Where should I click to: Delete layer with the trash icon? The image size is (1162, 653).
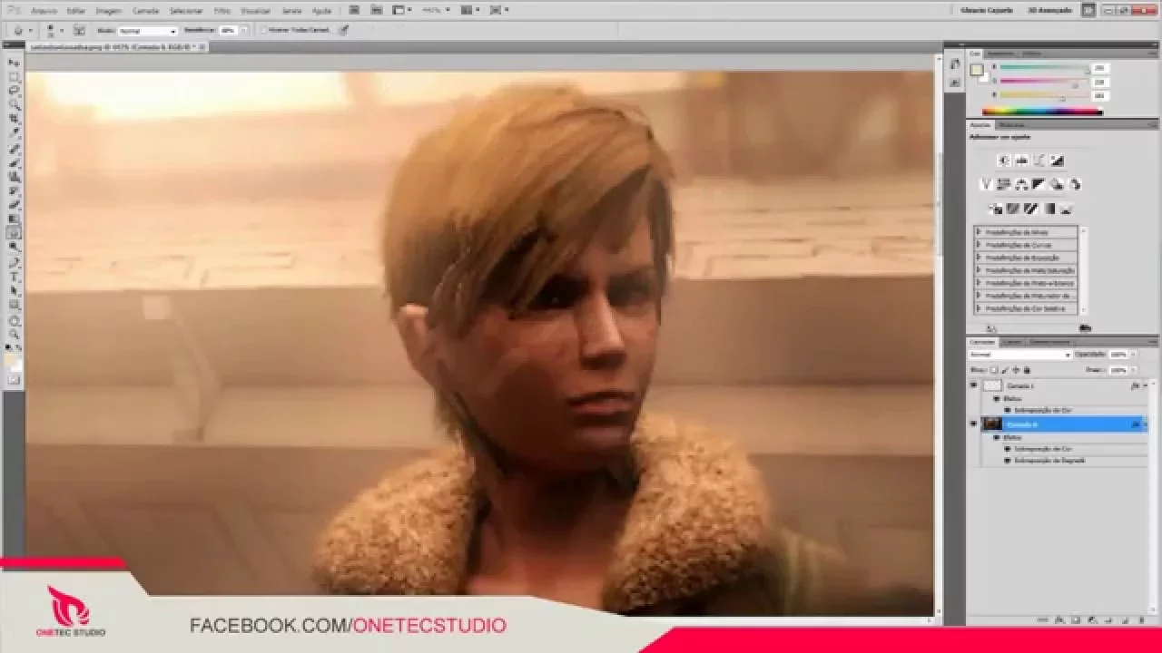pos(1142,619)
